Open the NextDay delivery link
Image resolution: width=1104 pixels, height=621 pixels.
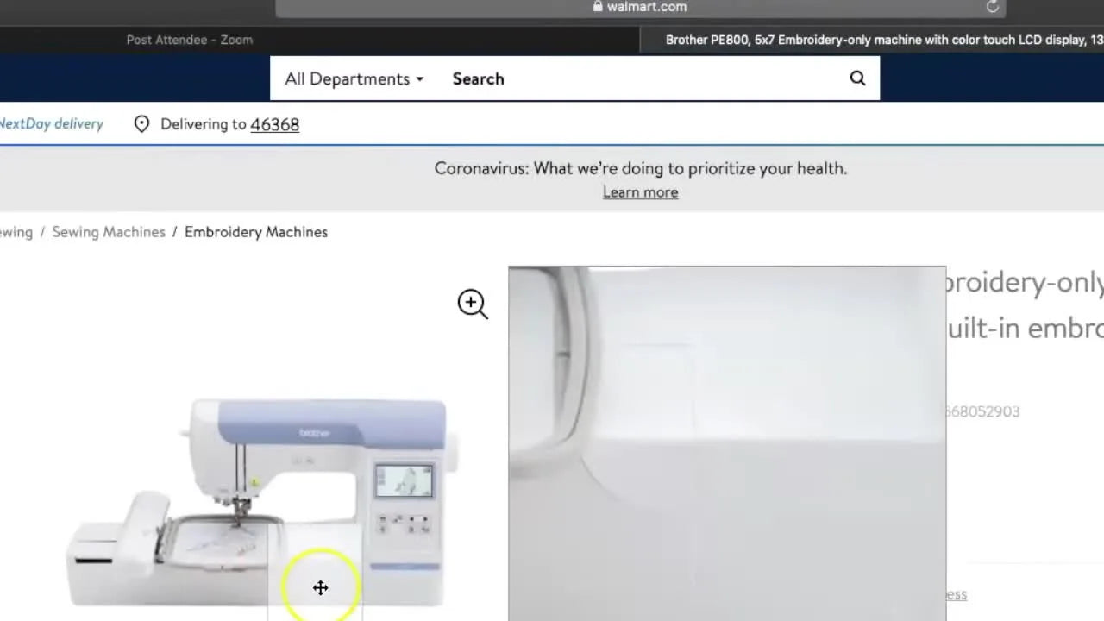(52, 124)
